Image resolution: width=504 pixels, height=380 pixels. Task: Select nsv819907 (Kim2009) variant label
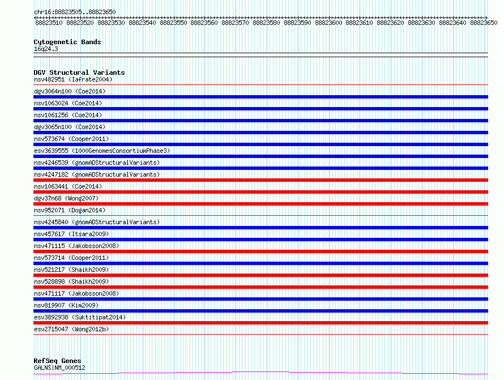66,305
